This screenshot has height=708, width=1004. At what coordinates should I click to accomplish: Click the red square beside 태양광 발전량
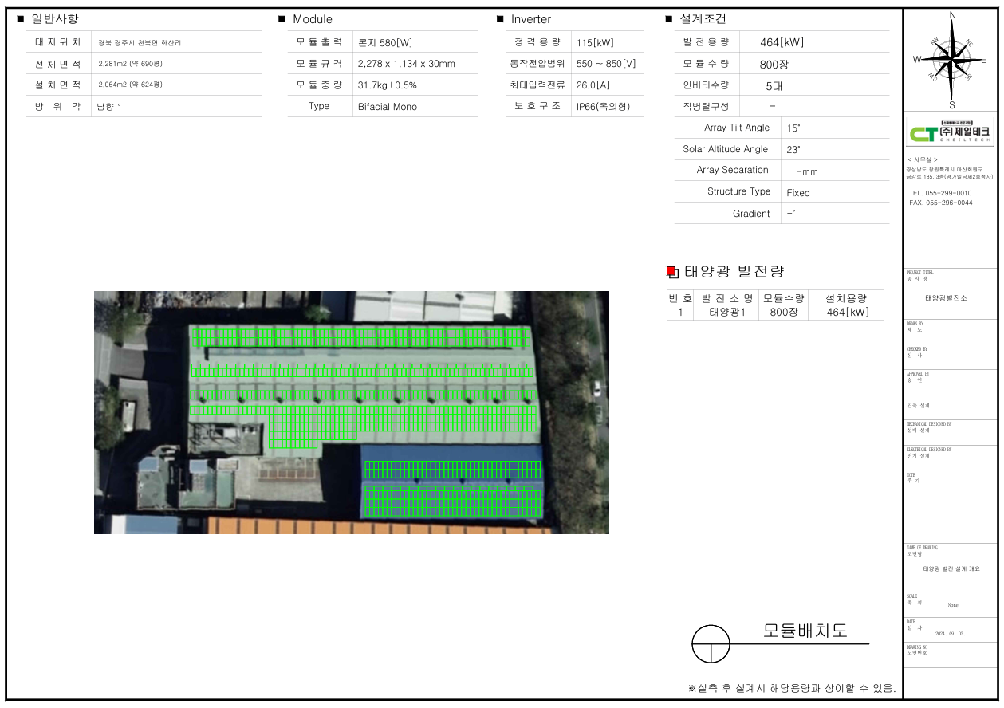coord(671,272)
